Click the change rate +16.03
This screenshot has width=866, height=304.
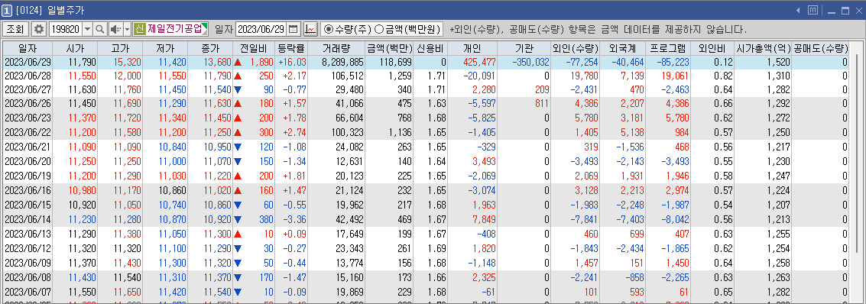[291, 63]
